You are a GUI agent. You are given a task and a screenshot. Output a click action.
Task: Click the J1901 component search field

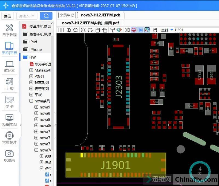pos(196,30)
